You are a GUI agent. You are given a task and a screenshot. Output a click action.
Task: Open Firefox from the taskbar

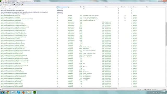24,92
